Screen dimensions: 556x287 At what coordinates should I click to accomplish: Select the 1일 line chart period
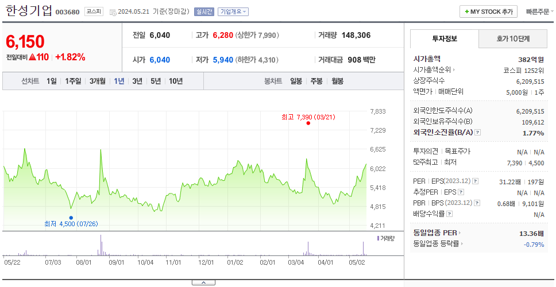click(52, 81)
